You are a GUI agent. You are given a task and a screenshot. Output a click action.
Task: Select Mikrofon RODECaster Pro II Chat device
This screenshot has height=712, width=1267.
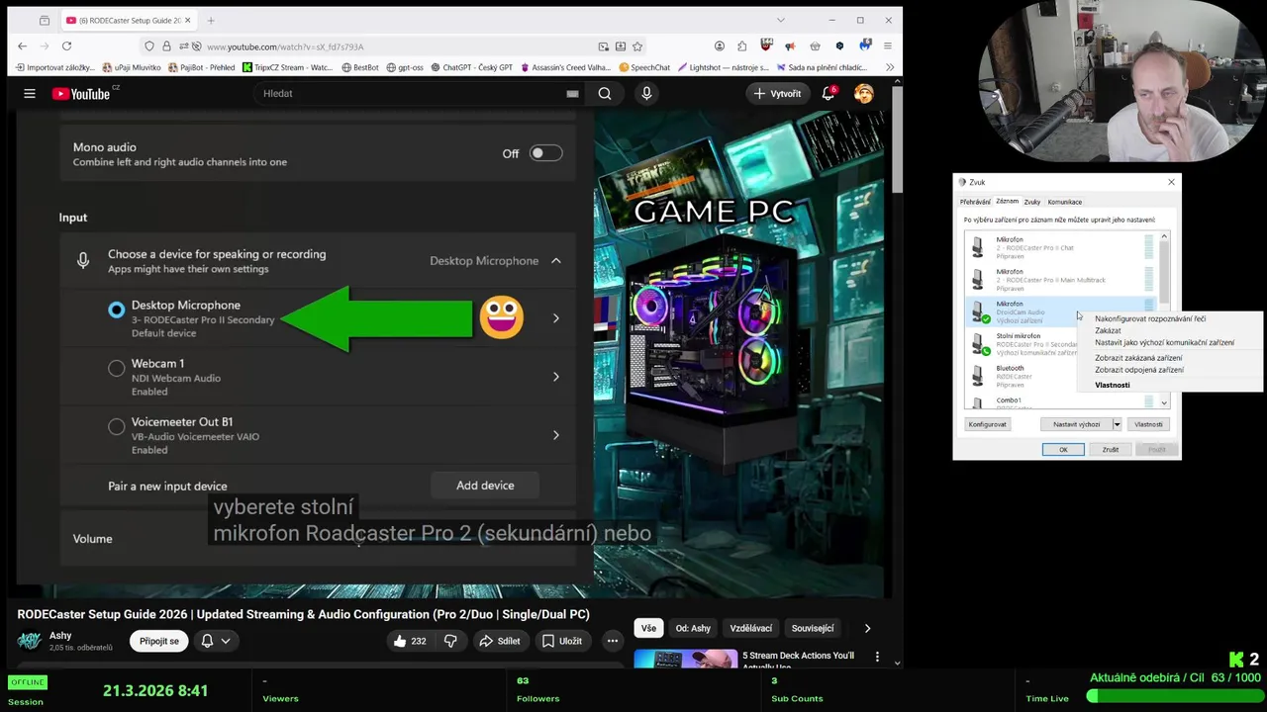click(x=1060, y=247)
